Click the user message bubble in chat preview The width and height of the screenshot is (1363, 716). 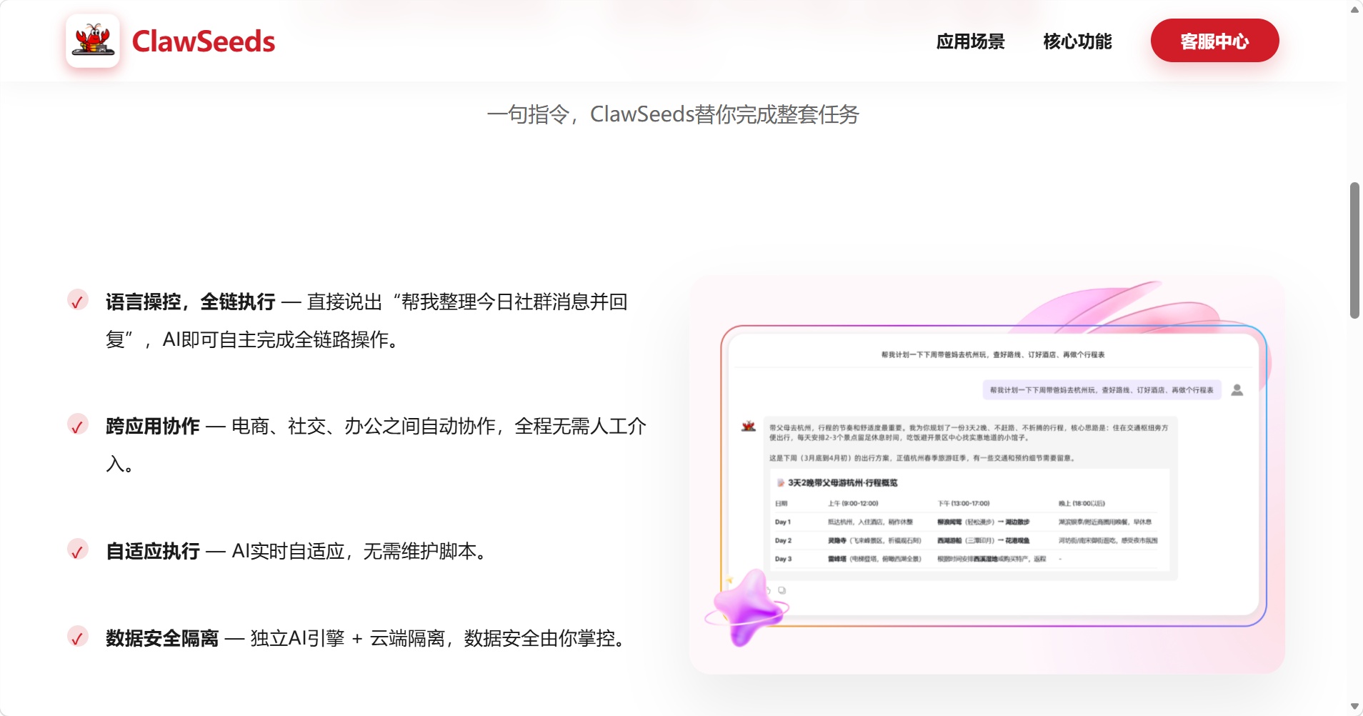(1102, 390)
